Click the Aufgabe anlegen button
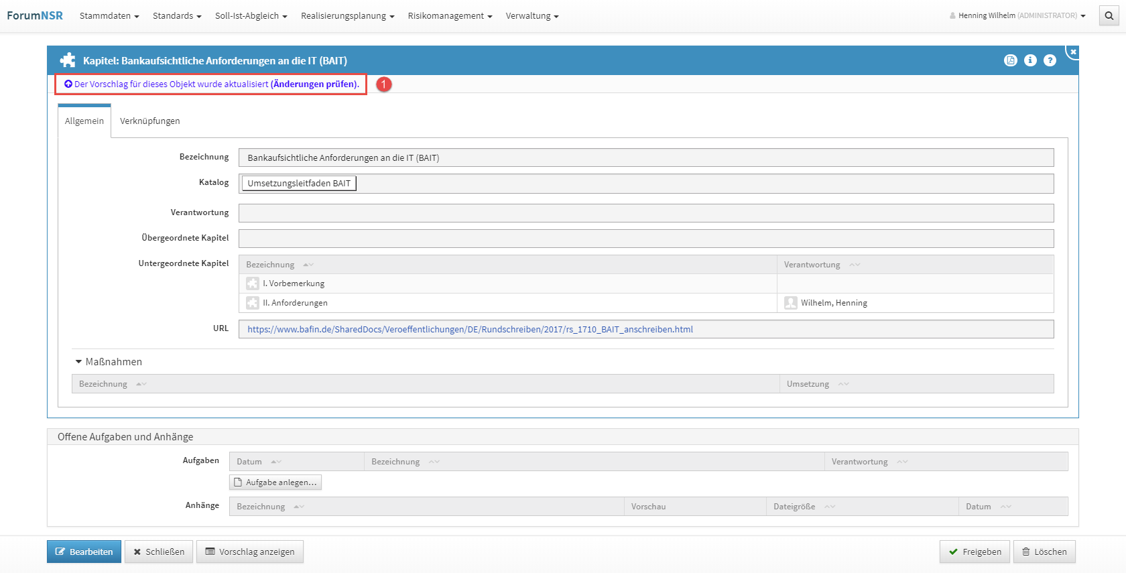The height and width of the screenshot is (573, 1126). tap(275, 483)
